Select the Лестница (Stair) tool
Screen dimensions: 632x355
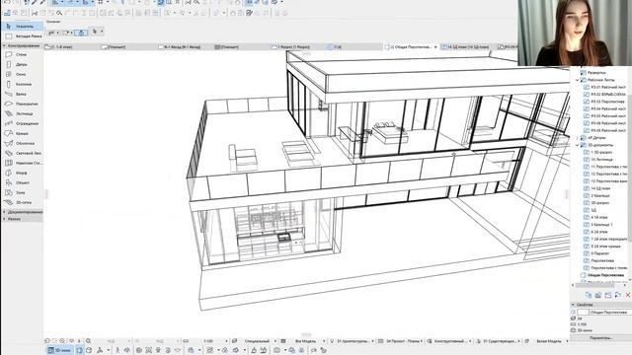tap(22, 113)
